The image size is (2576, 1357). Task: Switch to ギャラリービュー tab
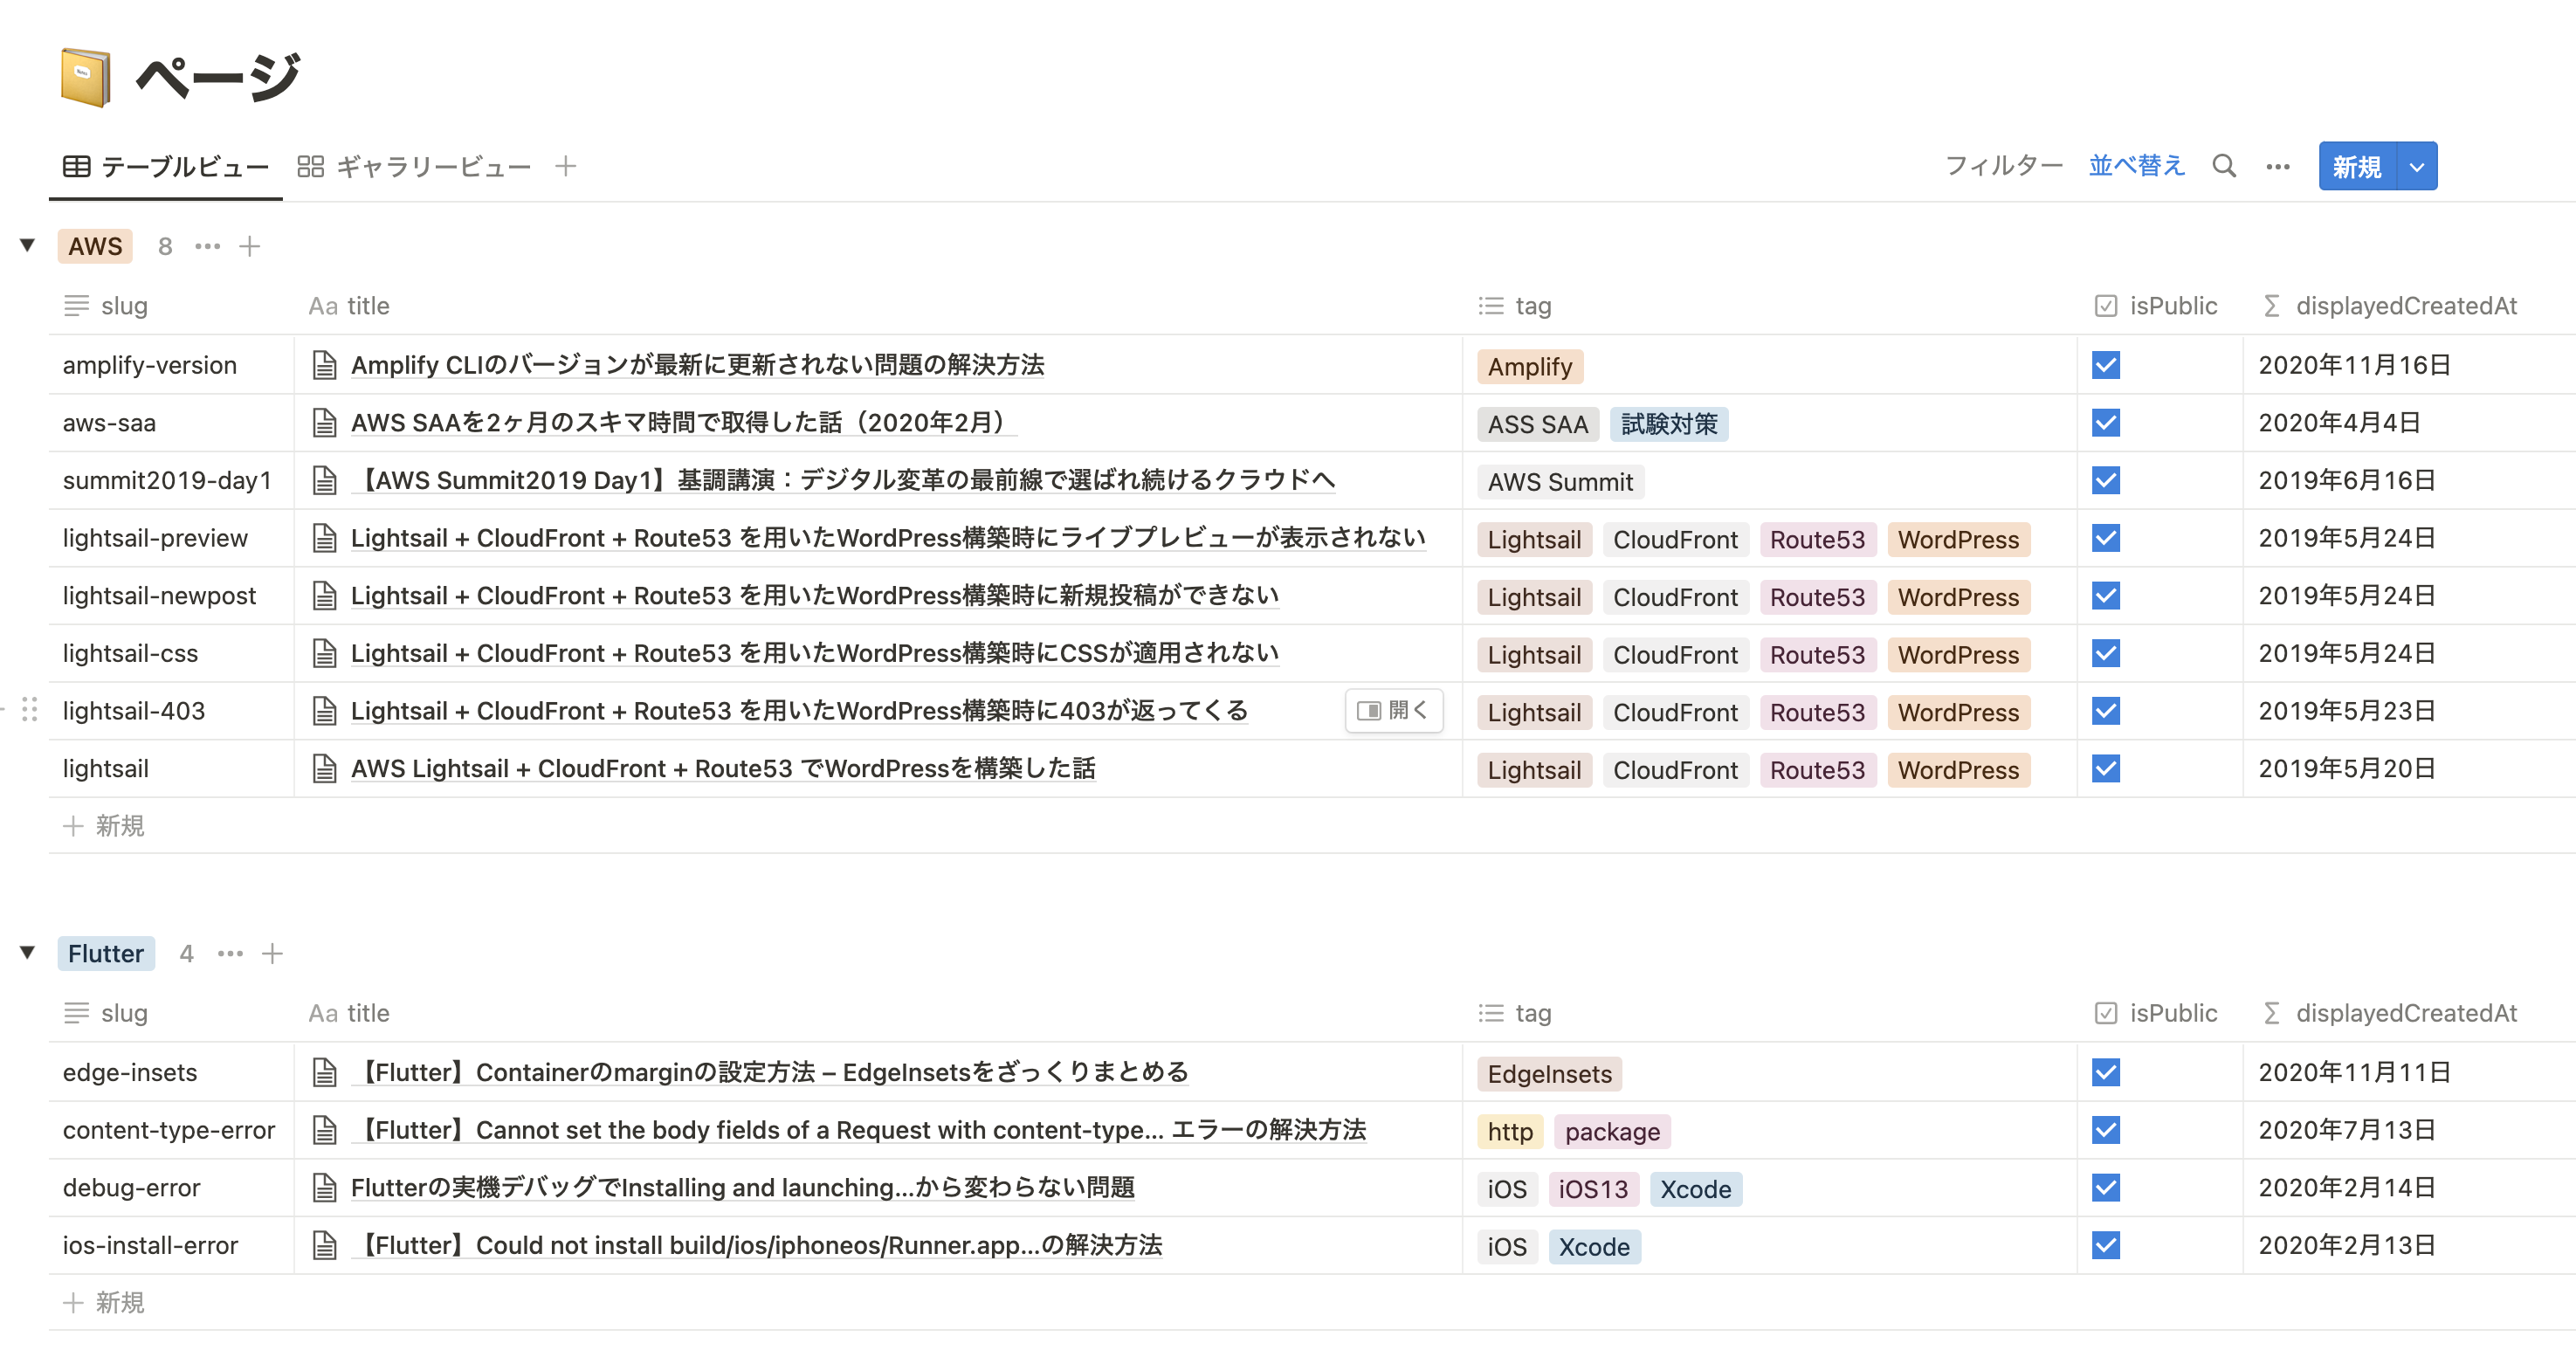pos(414,166)
